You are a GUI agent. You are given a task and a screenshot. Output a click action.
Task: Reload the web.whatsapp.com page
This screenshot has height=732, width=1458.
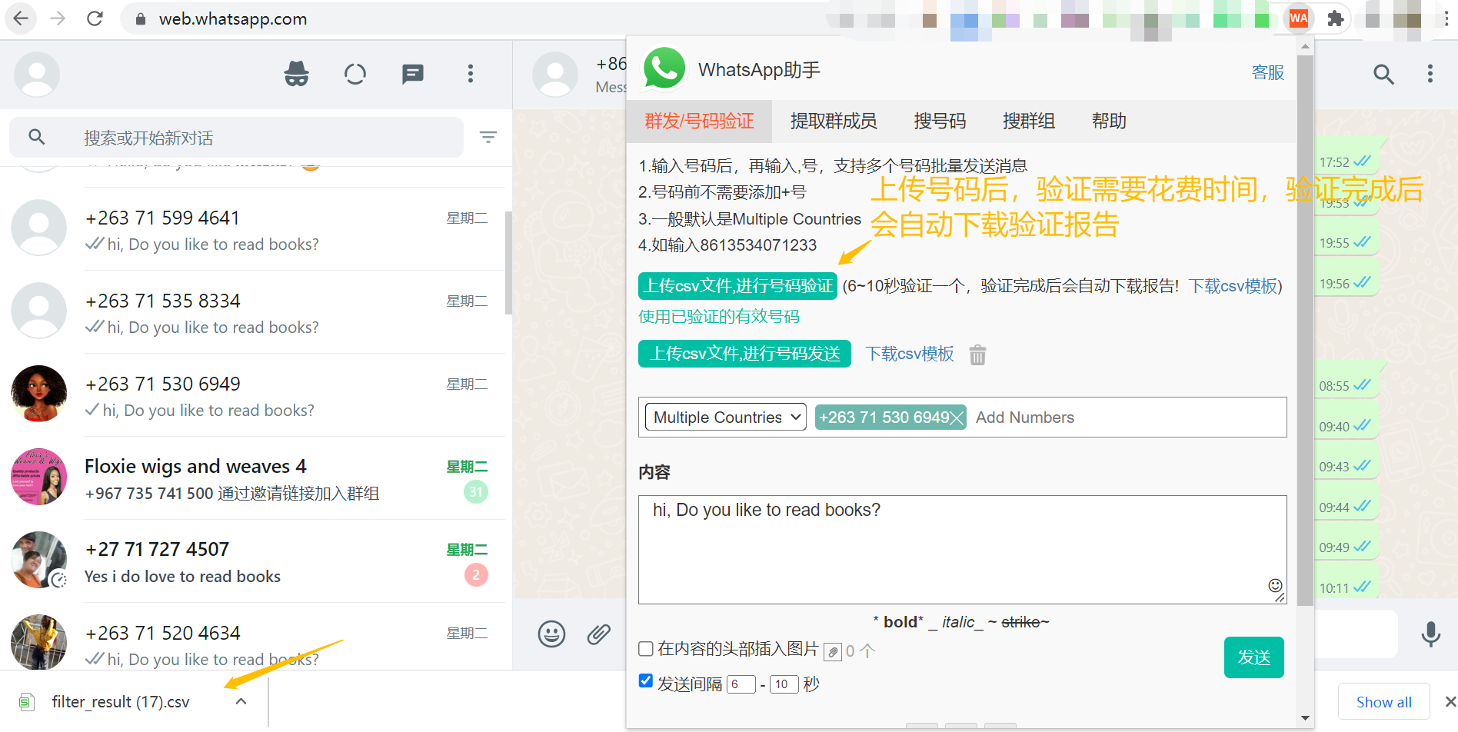(x=95, y=18)
